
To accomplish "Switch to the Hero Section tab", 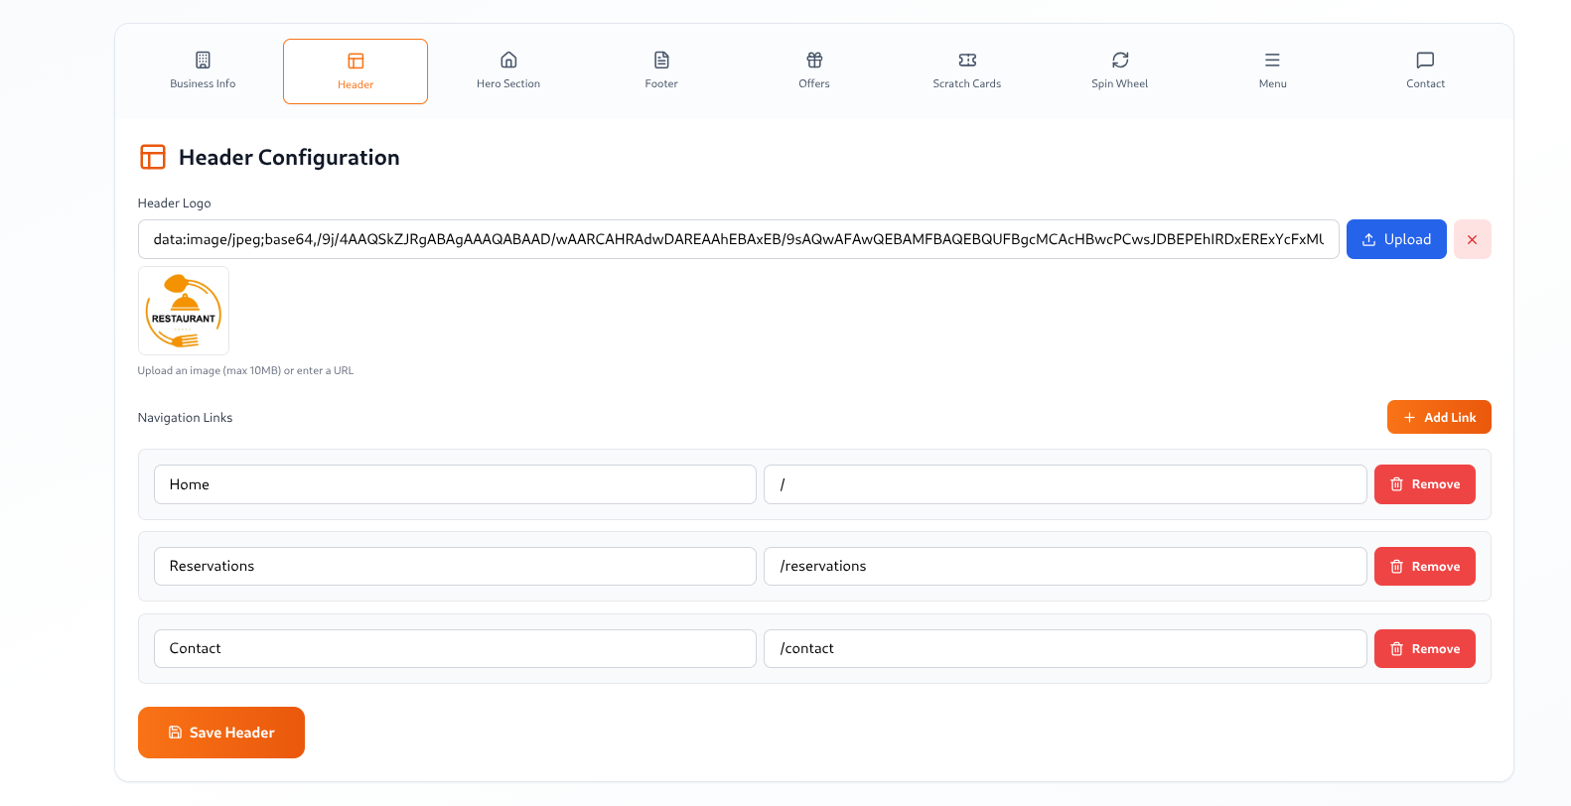I will [x=507, y=70].
